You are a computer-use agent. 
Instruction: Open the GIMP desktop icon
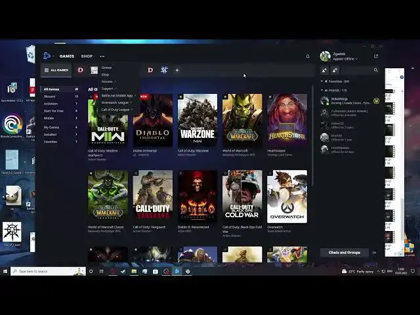(12, 197)
